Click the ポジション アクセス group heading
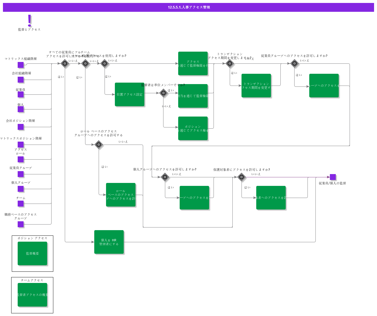Viewport: 377px width, 316px height. [32, 238]
